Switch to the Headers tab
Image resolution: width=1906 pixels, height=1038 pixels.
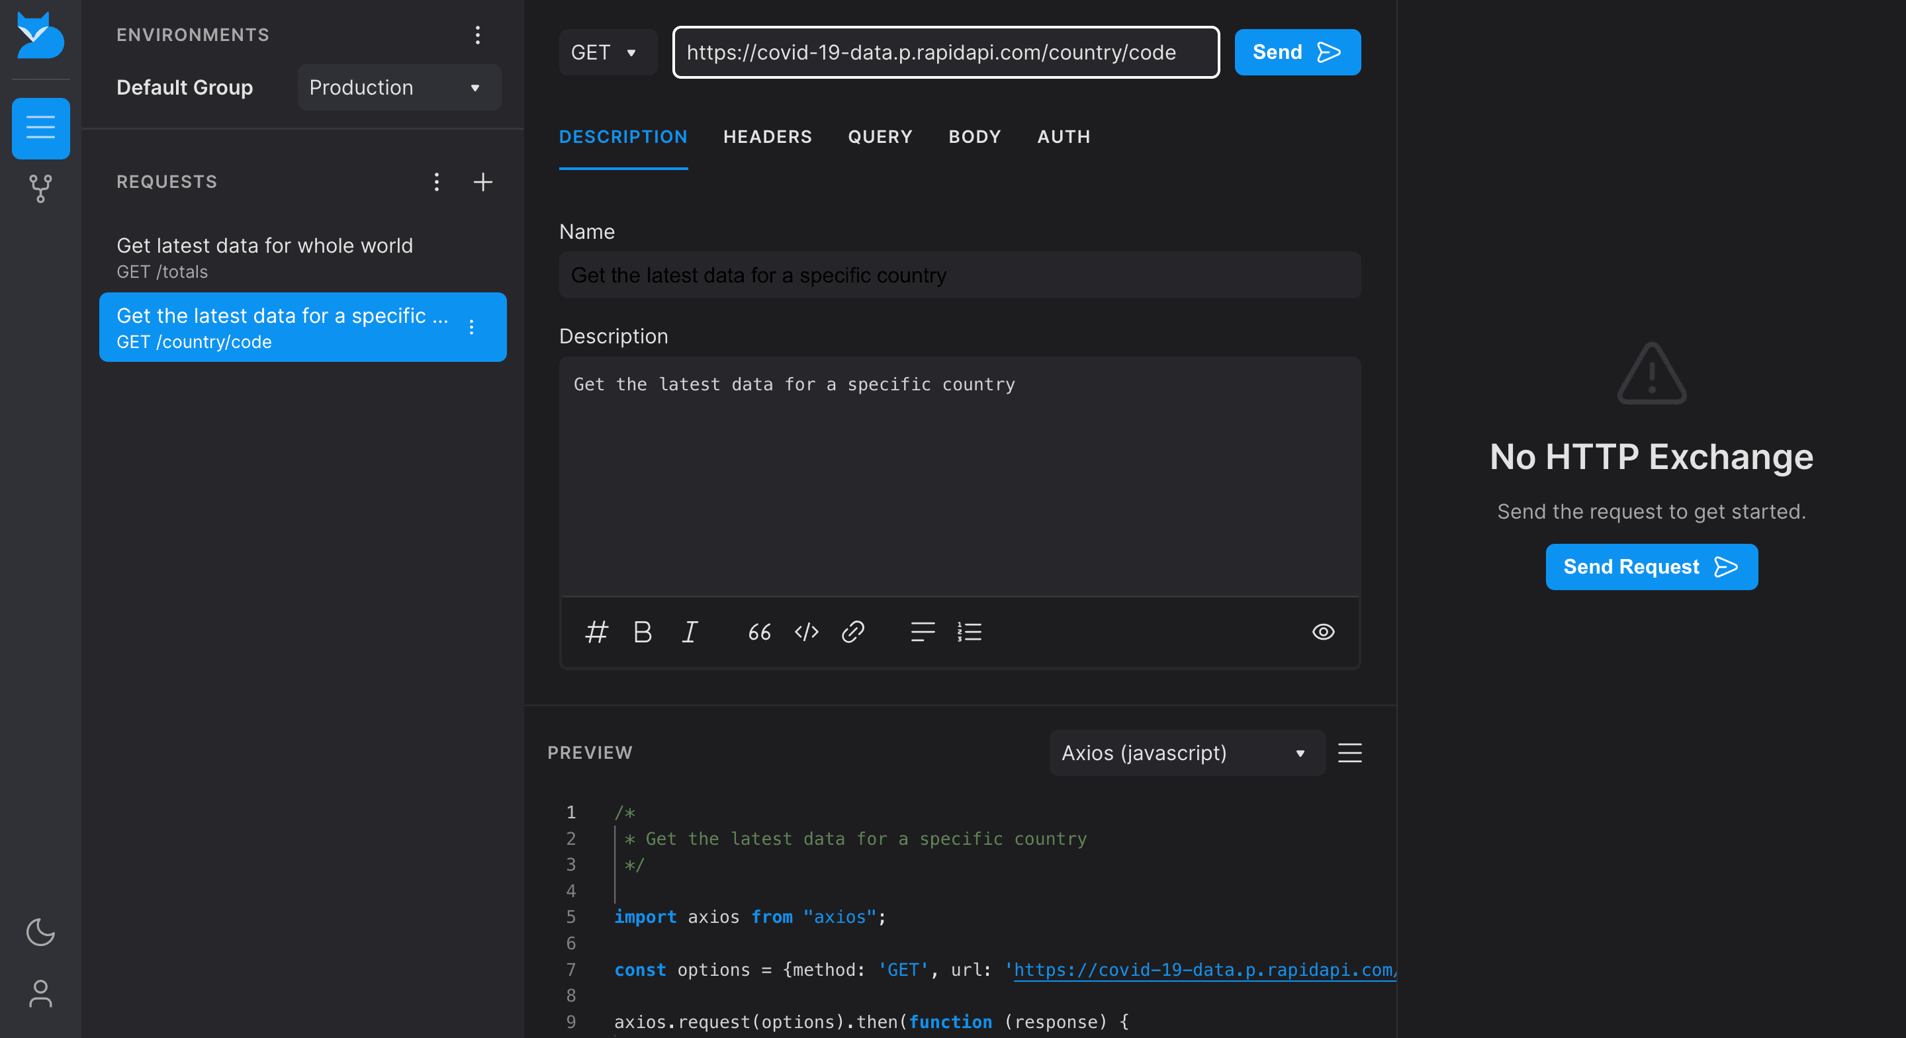point(767,137)
